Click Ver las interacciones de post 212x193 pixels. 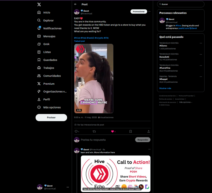click(89, 125)
